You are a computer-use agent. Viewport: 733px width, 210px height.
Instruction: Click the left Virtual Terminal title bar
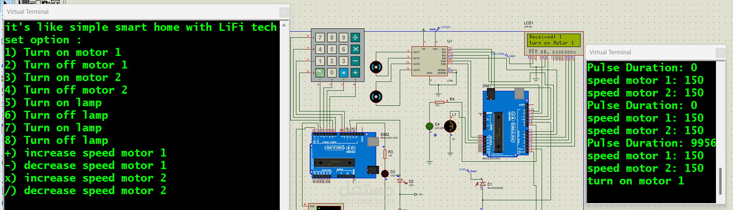tap(142, 12)
